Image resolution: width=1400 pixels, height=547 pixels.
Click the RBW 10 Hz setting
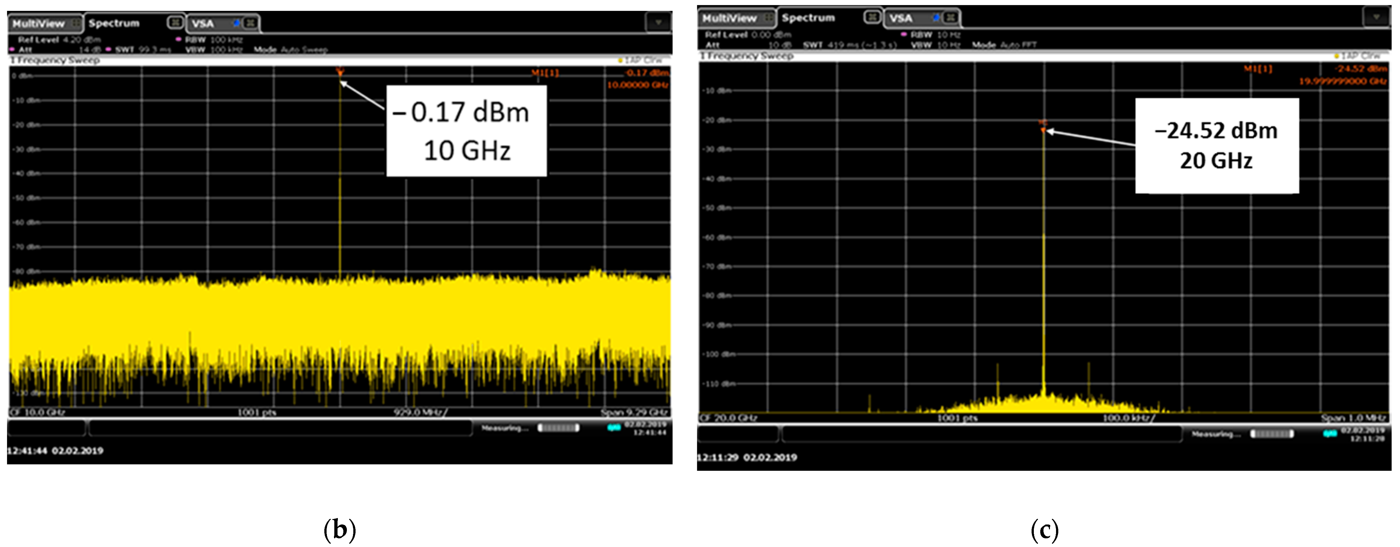[x=935, y=35]
